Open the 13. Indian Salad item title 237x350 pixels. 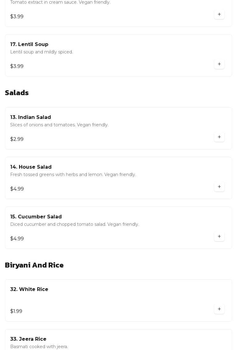tap(30, 117)
